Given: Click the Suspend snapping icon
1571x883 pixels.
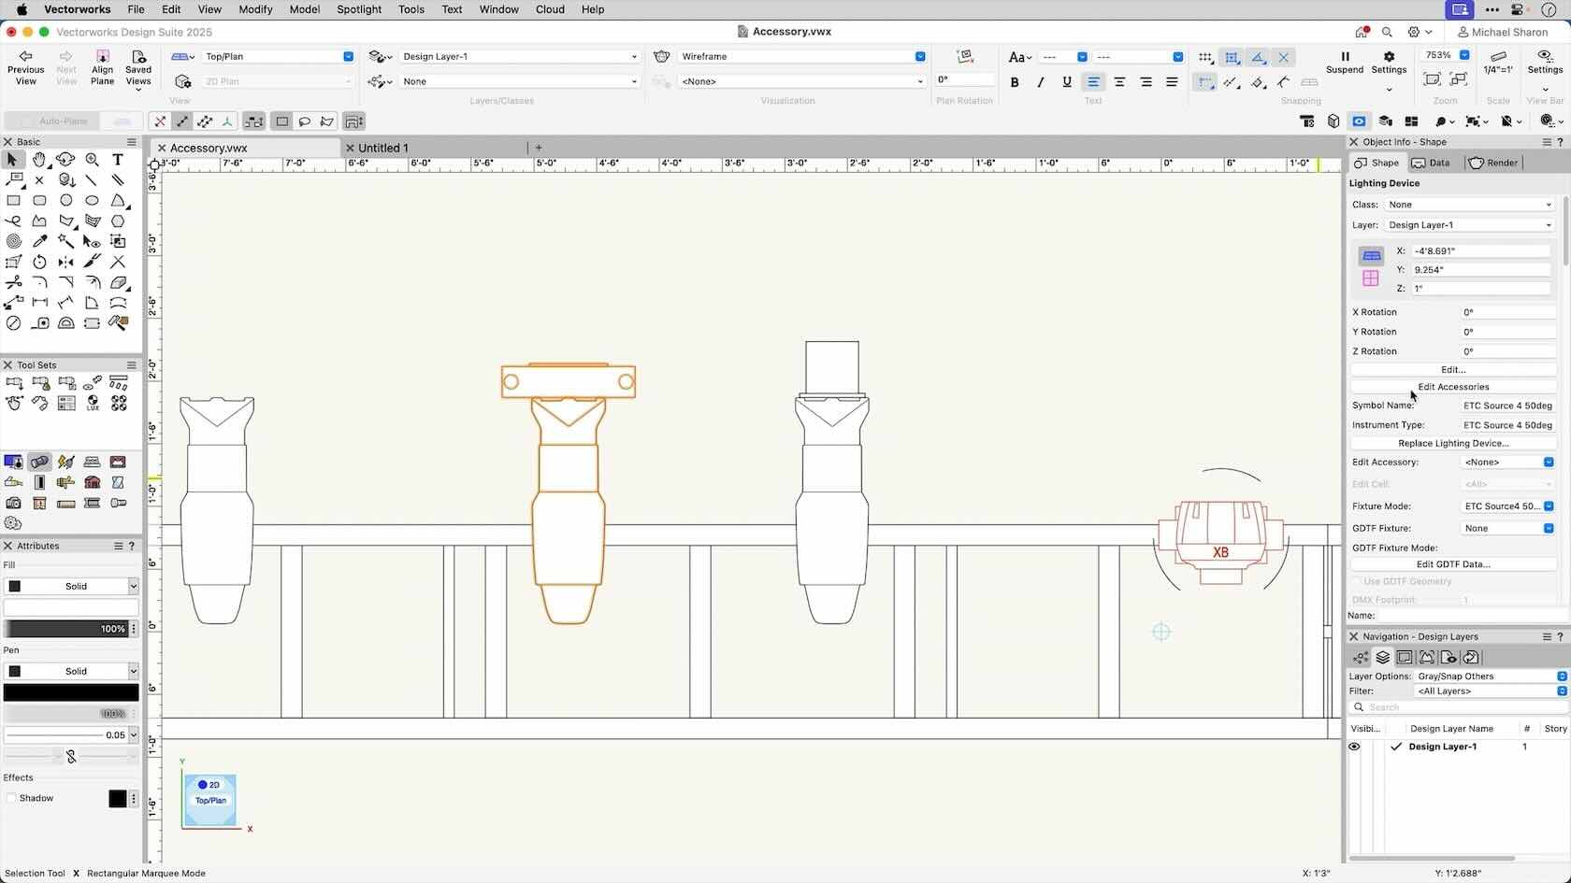Looking at the screenshot, I should 1344,57.
